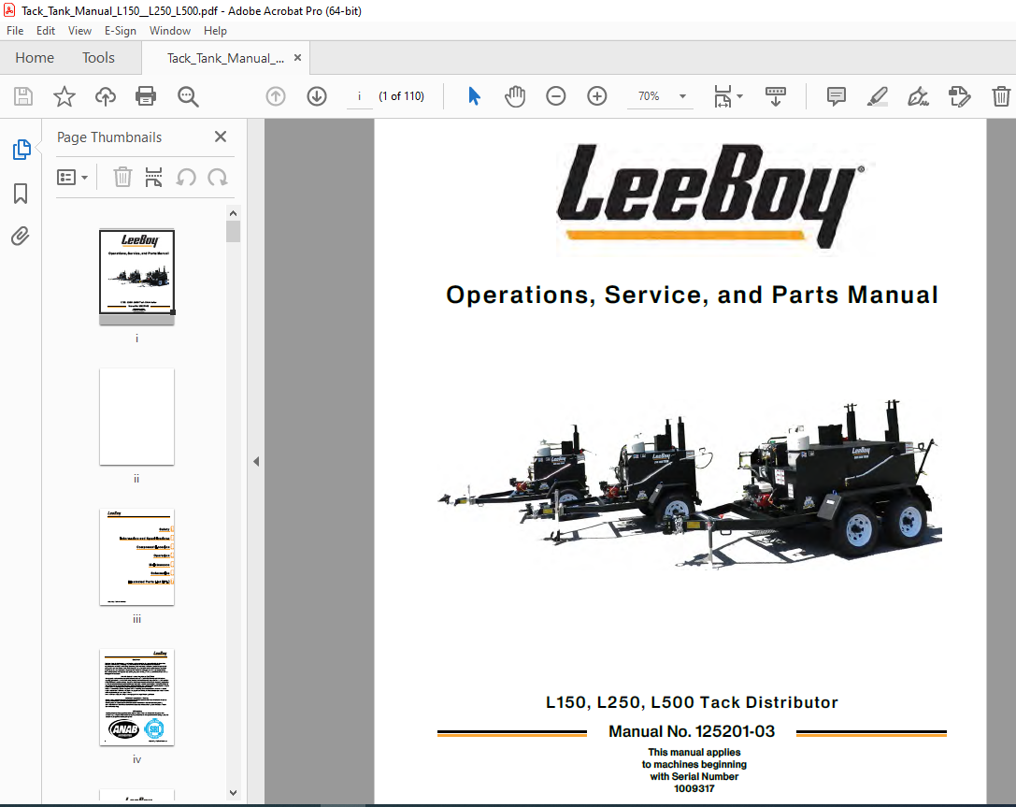Click the Save file icon
This screenshot has width=1016, height=807.
click(23, 96)
